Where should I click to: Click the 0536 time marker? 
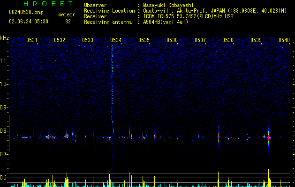tap(172, 40)
